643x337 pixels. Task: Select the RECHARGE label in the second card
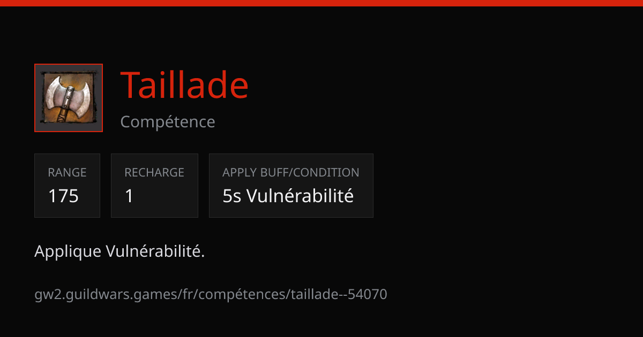[154, 172]
